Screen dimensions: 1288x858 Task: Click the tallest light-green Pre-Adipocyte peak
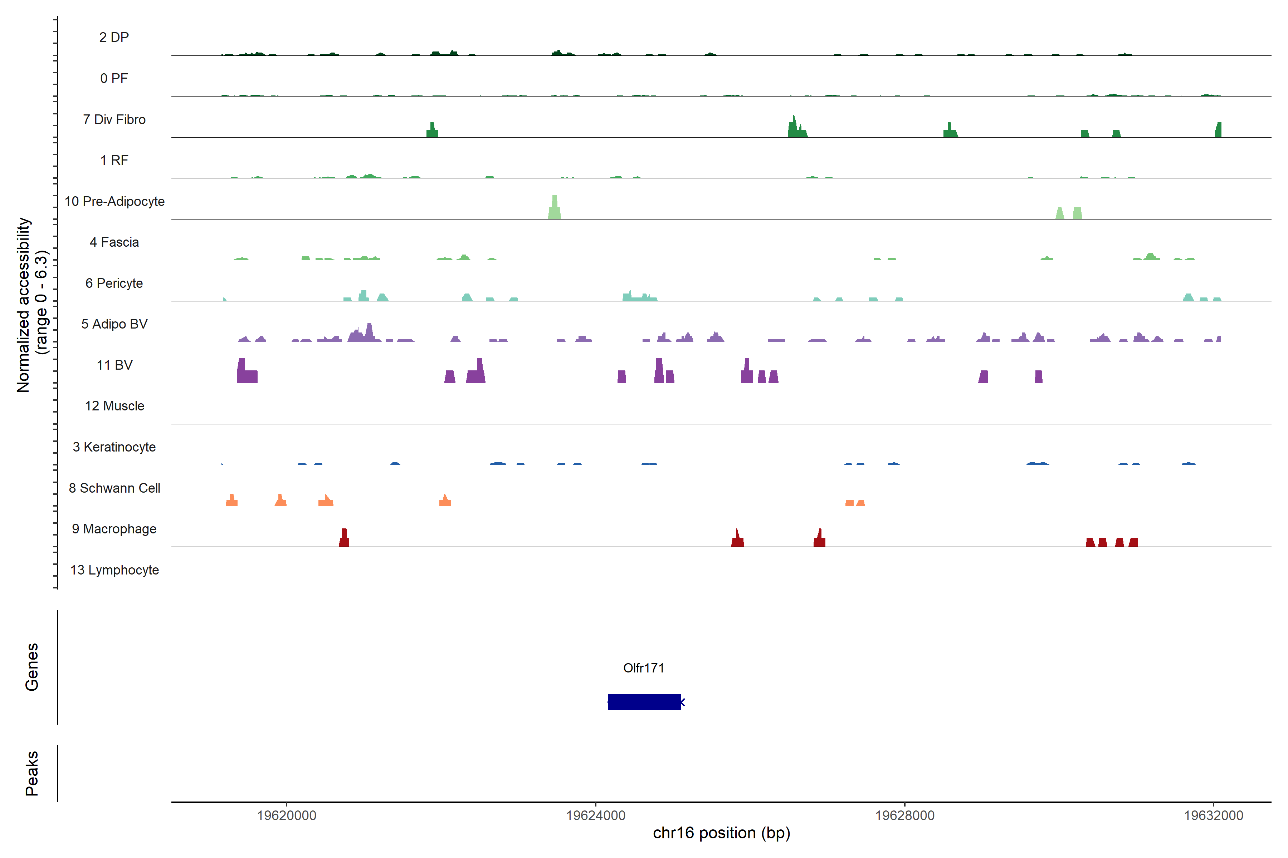tap(555, 208)
